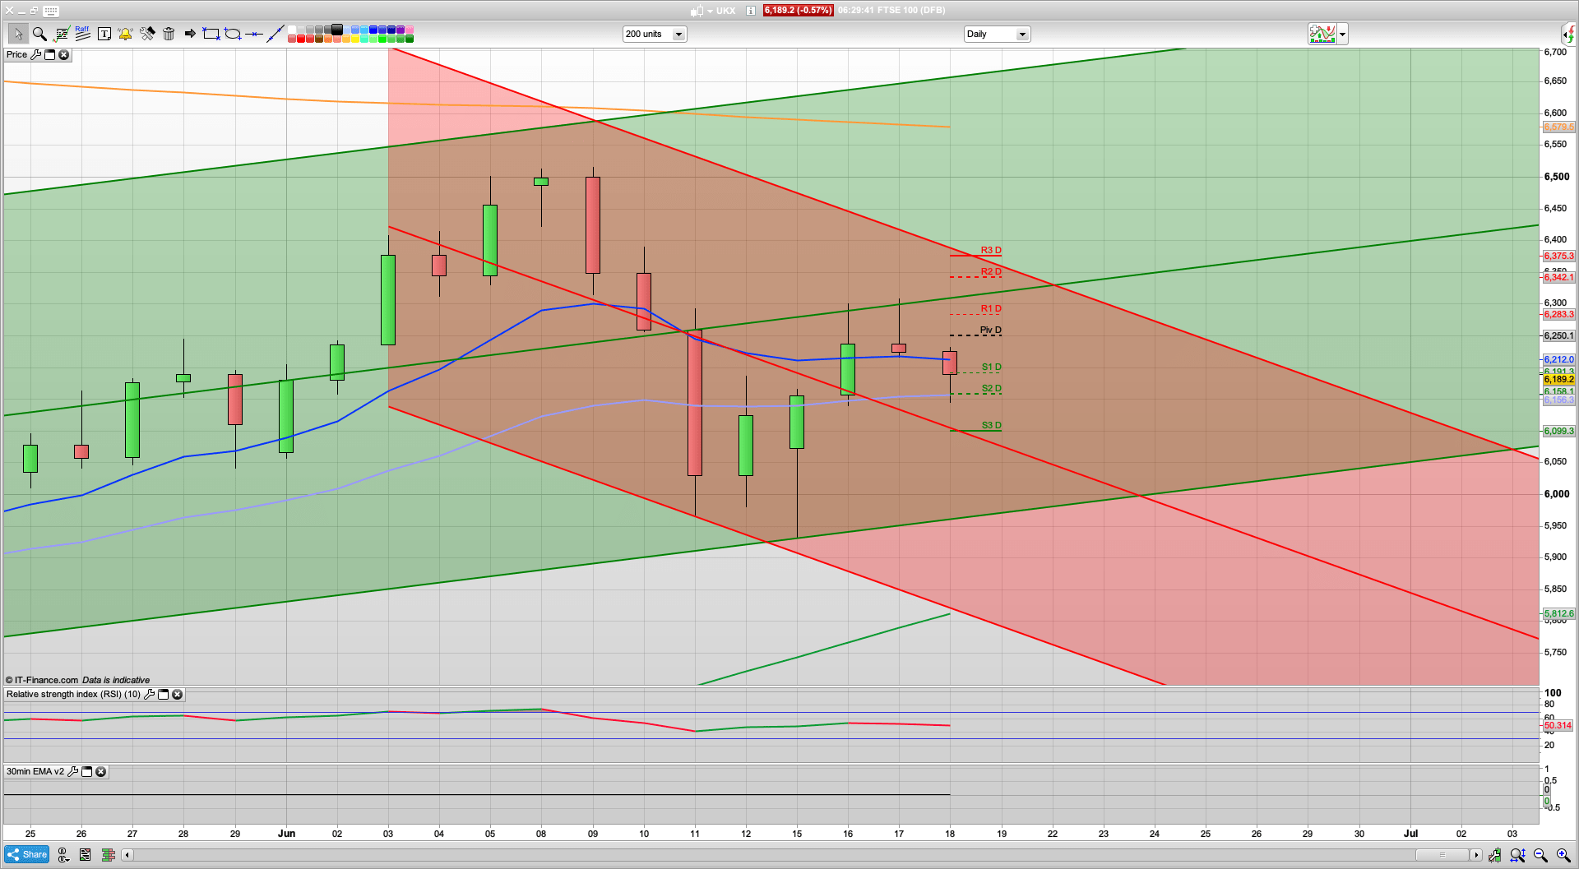Open the green-red order book icon

[108, 855]
